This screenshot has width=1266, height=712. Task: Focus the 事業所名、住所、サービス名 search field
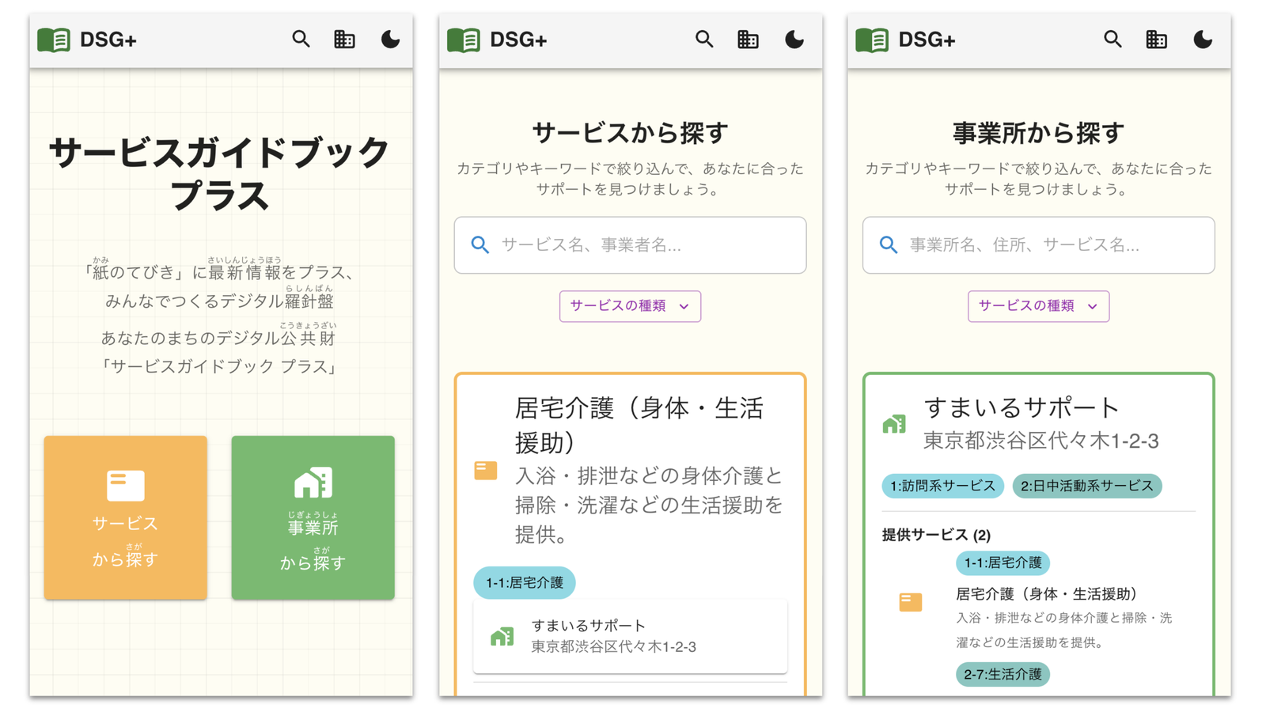[1038, 245]
